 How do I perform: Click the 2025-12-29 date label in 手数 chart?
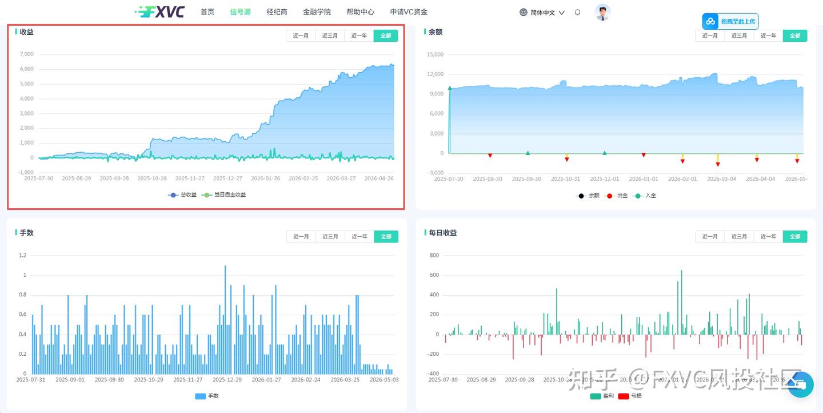(227, 379)
